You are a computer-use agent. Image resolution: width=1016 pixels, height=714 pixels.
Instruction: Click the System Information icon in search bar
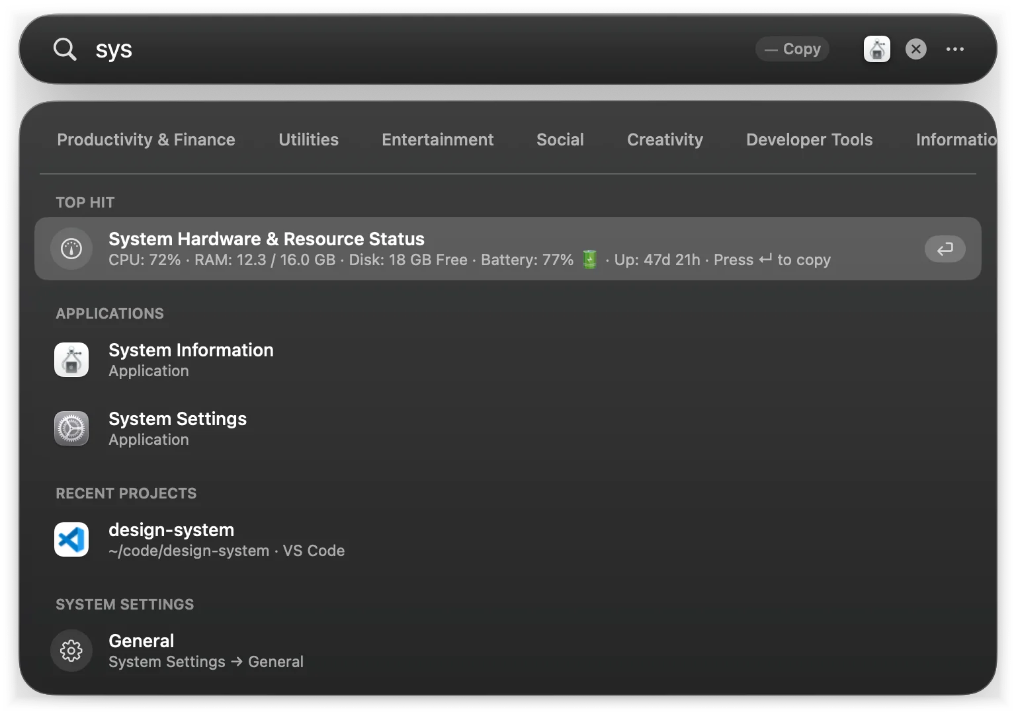pyautogui.click(x=876, y=49)
